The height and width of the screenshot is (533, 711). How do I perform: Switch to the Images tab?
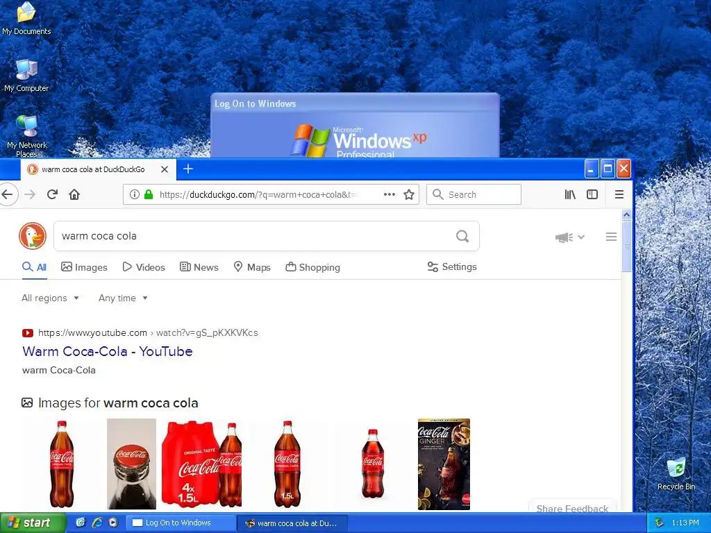pyautogui.click(x=84, y=267)
